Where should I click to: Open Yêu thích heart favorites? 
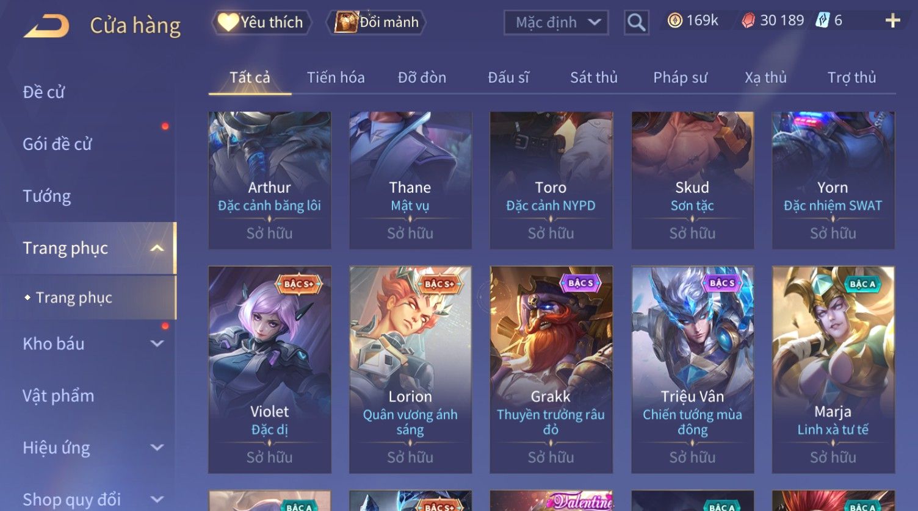261,23
